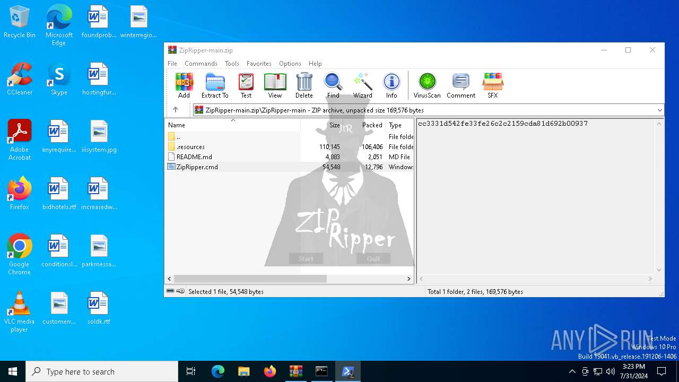679x382 pixels.
Task: Open foundprob... Word document on desktop
Action: [x=99, y=22]
